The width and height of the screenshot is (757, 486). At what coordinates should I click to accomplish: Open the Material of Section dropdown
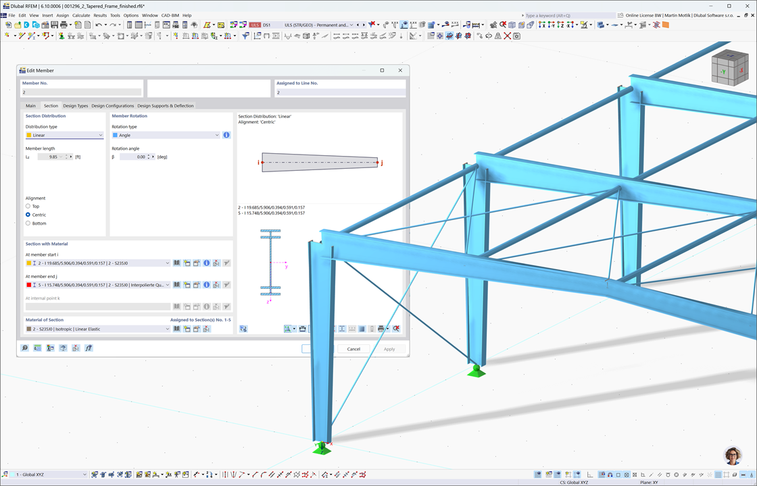tap(95, 329)
